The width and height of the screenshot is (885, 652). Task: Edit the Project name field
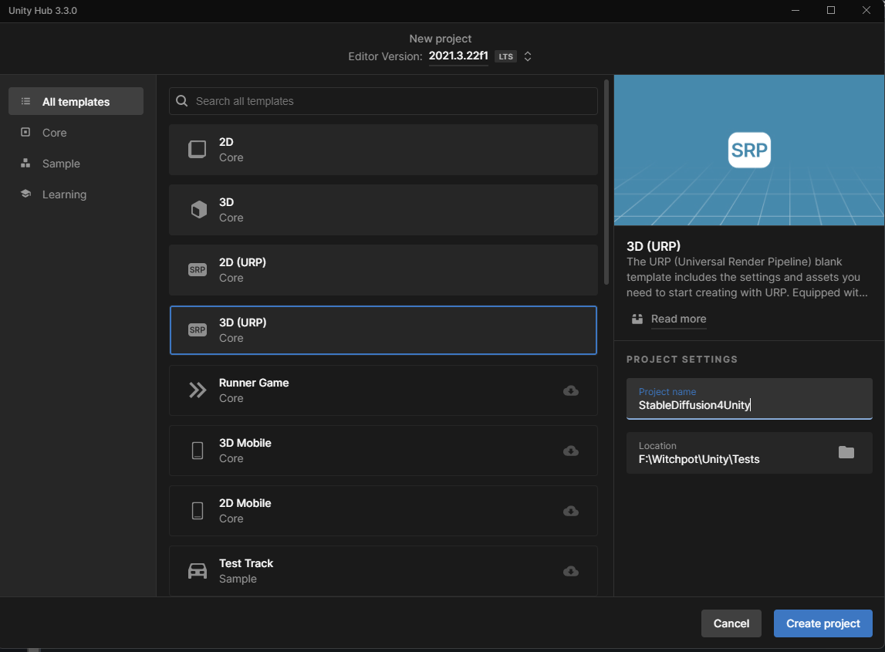click(749, 399)
